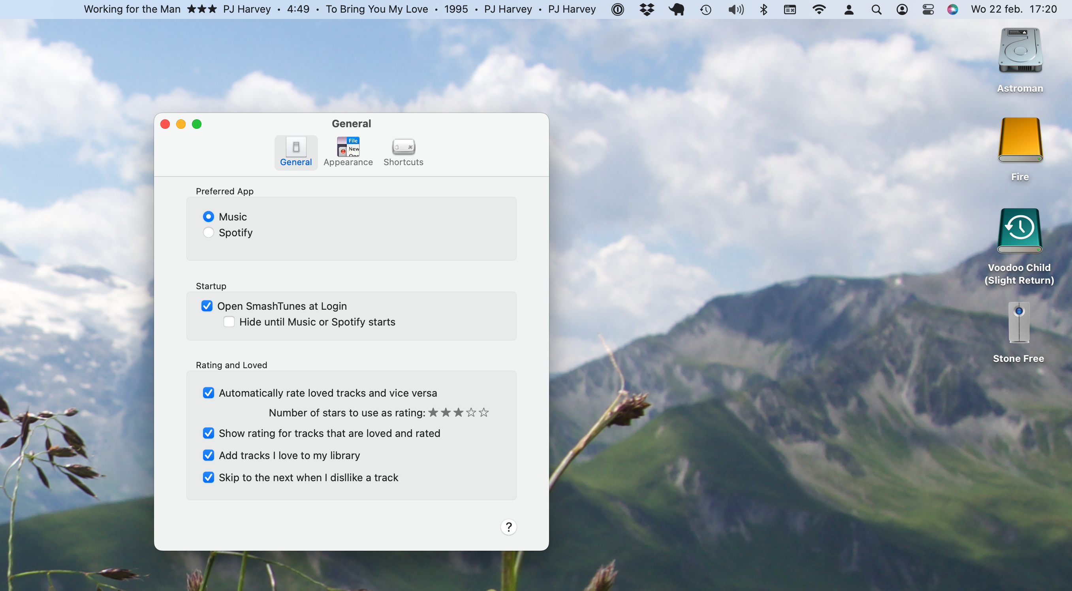The width and height of the screenshot is (1072, 591).
Task: Switch to the Shortcuts preferences tab
Action: 403,152
